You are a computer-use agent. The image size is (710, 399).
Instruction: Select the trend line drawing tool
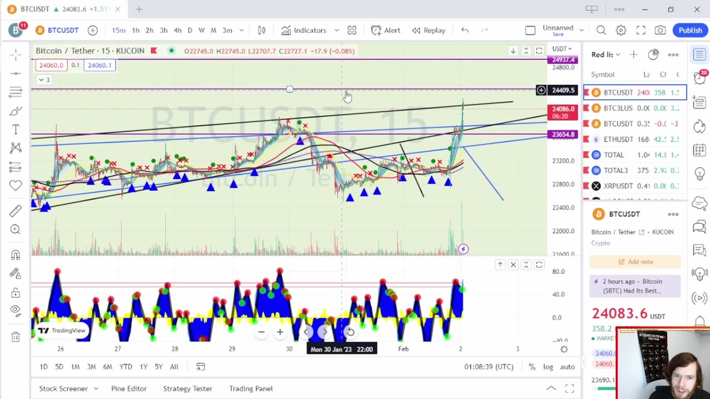16,73
